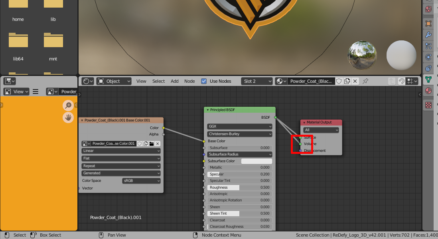Open the Physics properties tab icon
Image resolution: width=438 pixels, height=239 pixels.
[428, 57]
